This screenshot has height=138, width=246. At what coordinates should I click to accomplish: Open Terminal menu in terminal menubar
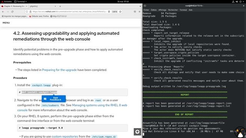183,10
